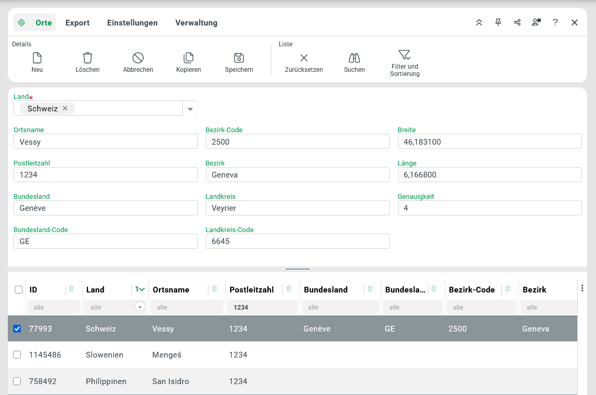Click the Kopieren copy icon

click(189, 58)
